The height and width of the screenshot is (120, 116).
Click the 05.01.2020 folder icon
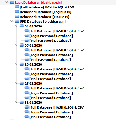click(22, 45)
